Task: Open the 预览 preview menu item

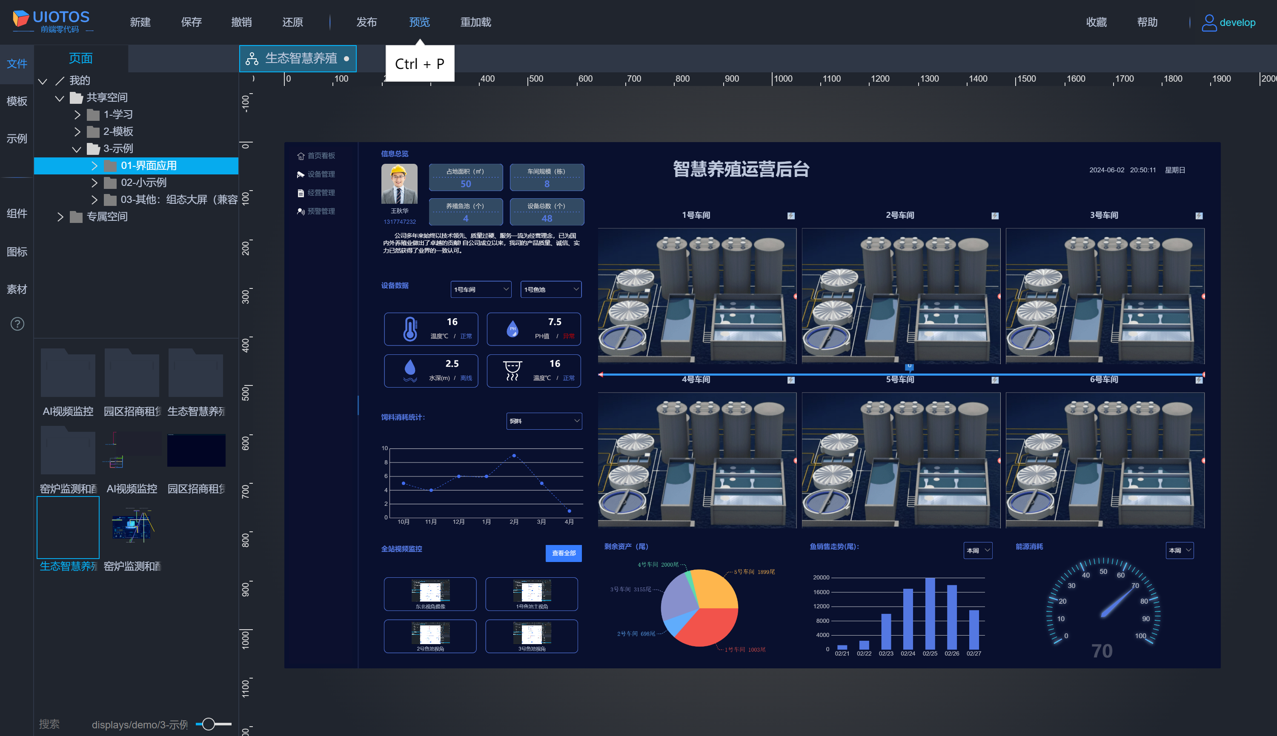Action: tap(419, 22)
